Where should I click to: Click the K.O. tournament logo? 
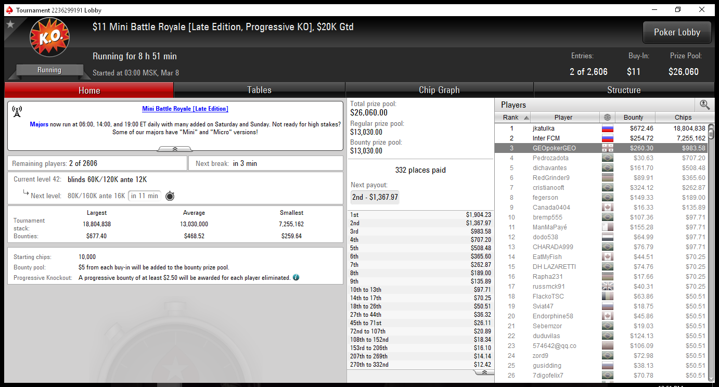click(49, 37)
